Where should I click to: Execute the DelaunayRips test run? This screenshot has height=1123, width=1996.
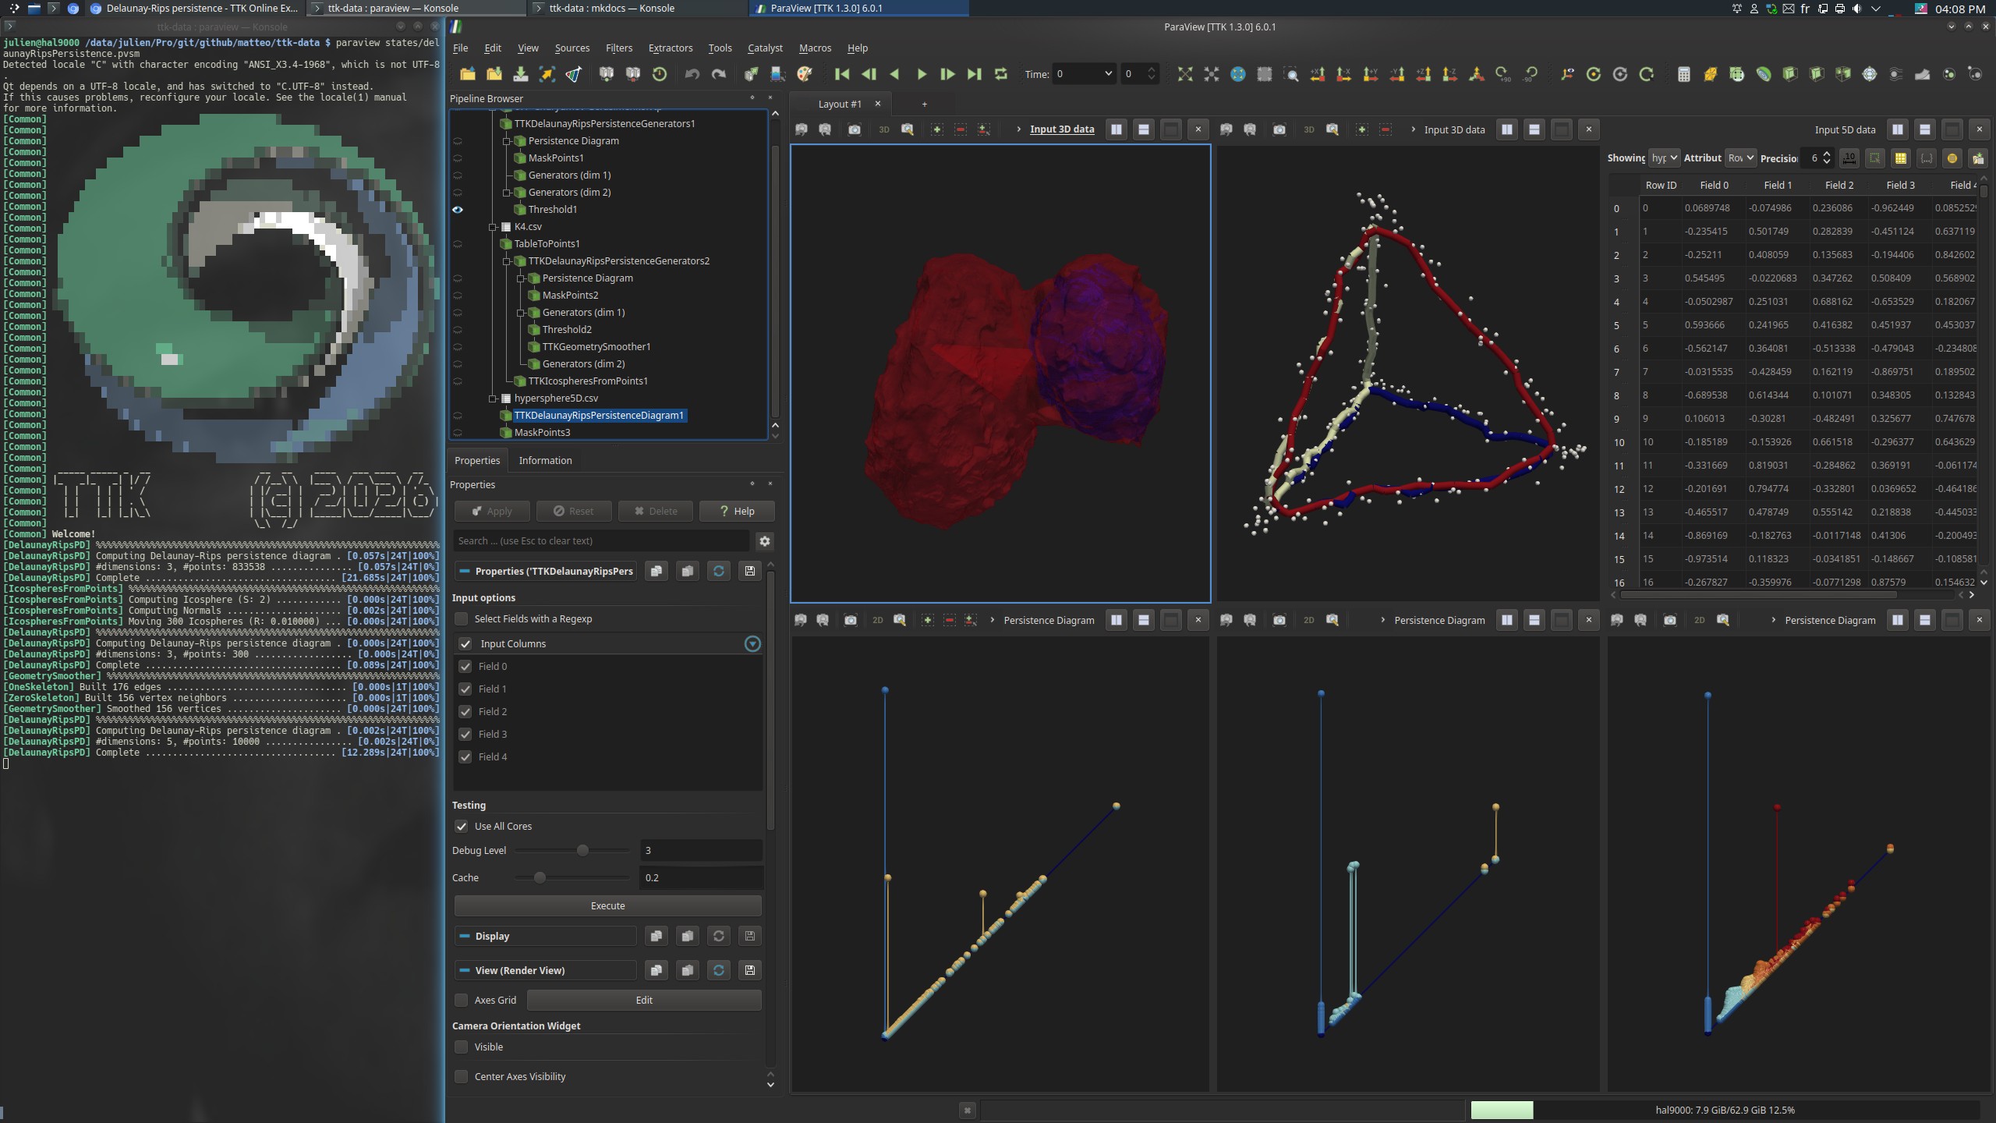click(x=606, y=905)
